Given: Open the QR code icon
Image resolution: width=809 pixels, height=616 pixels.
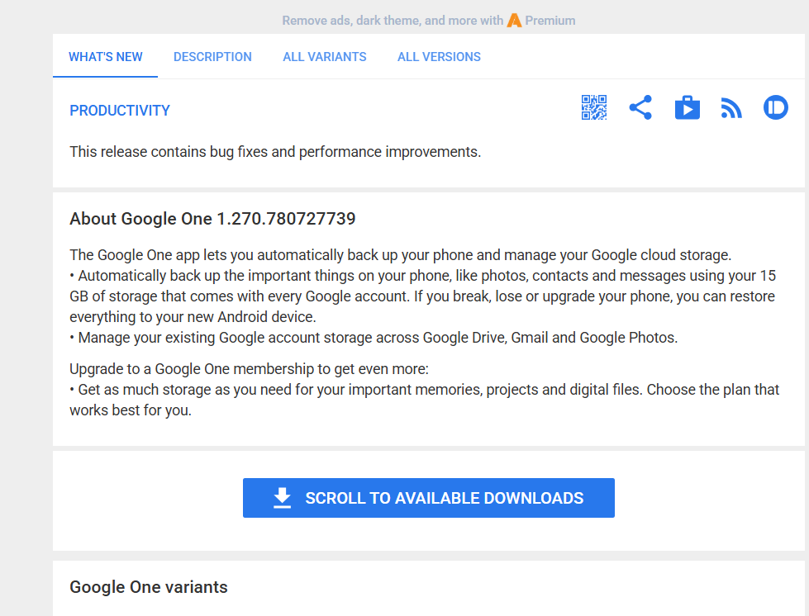Looking at the screenshot, I should pyautogui.click(x=594, y=107).
